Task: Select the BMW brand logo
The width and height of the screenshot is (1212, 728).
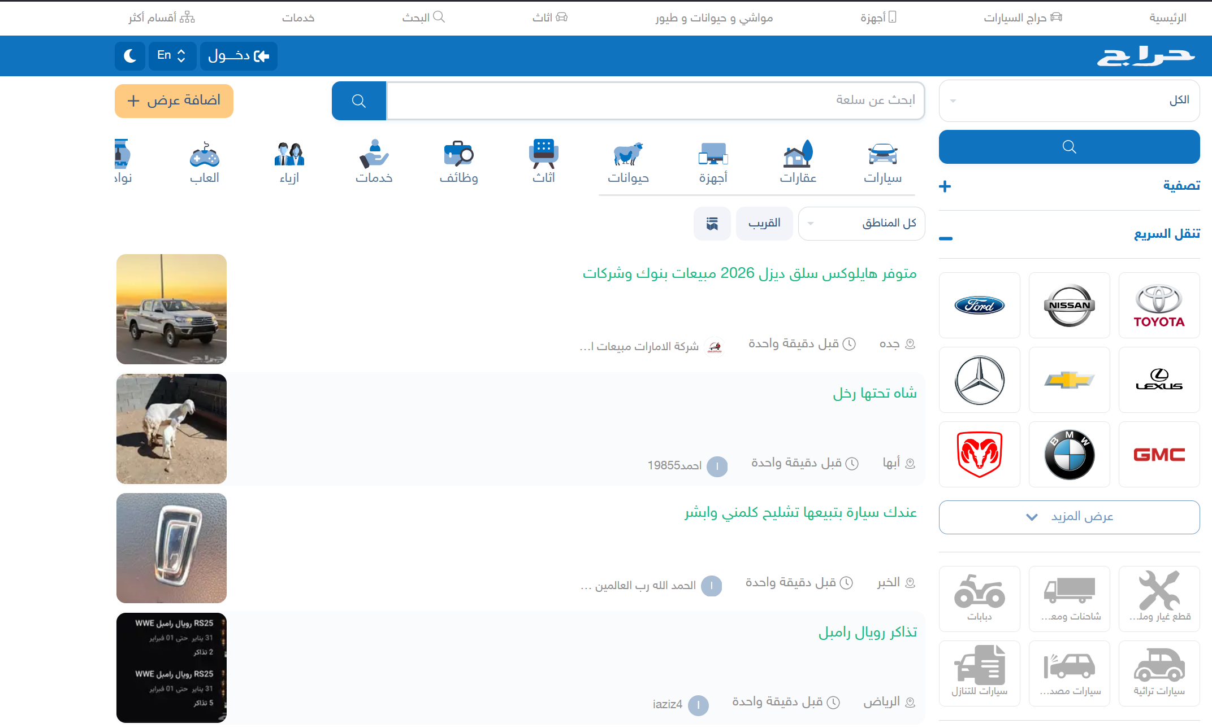Action: (1069, 454)
